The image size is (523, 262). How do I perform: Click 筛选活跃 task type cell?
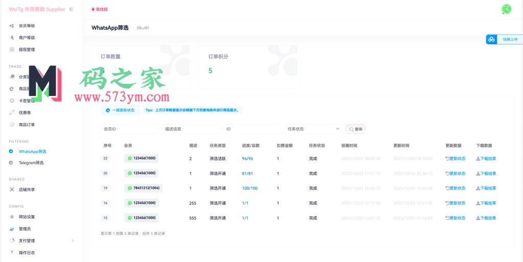coord(218,159)
